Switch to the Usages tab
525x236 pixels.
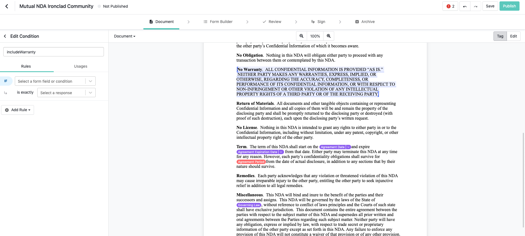click(x=81, y=66)
